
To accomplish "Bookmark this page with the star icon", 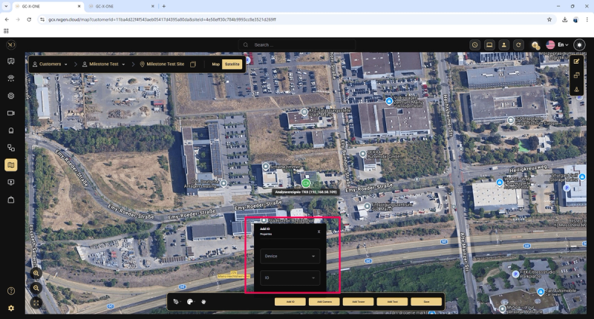I will point(549,19).
